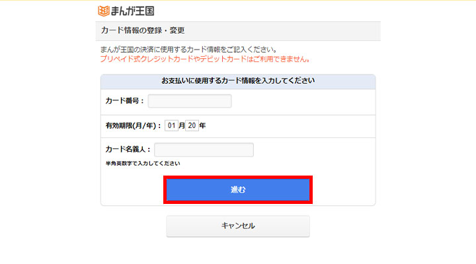Select the expiration year field showing 20

pyautogui.click(x=192, y=125)
